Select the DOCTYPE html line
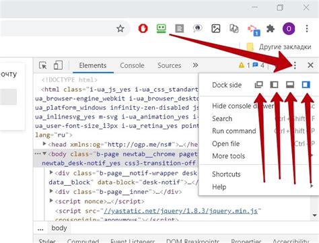 pyautogui.click(x=69, y=80)
